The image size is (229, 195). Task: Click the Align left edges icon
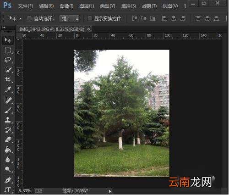(164, 18)
